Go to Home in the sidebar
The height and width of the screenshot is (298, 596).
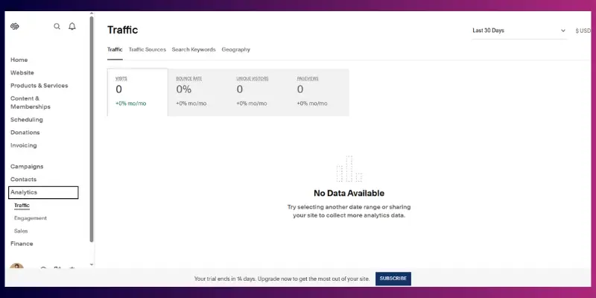pyautogui.click(x=19, y=60)
